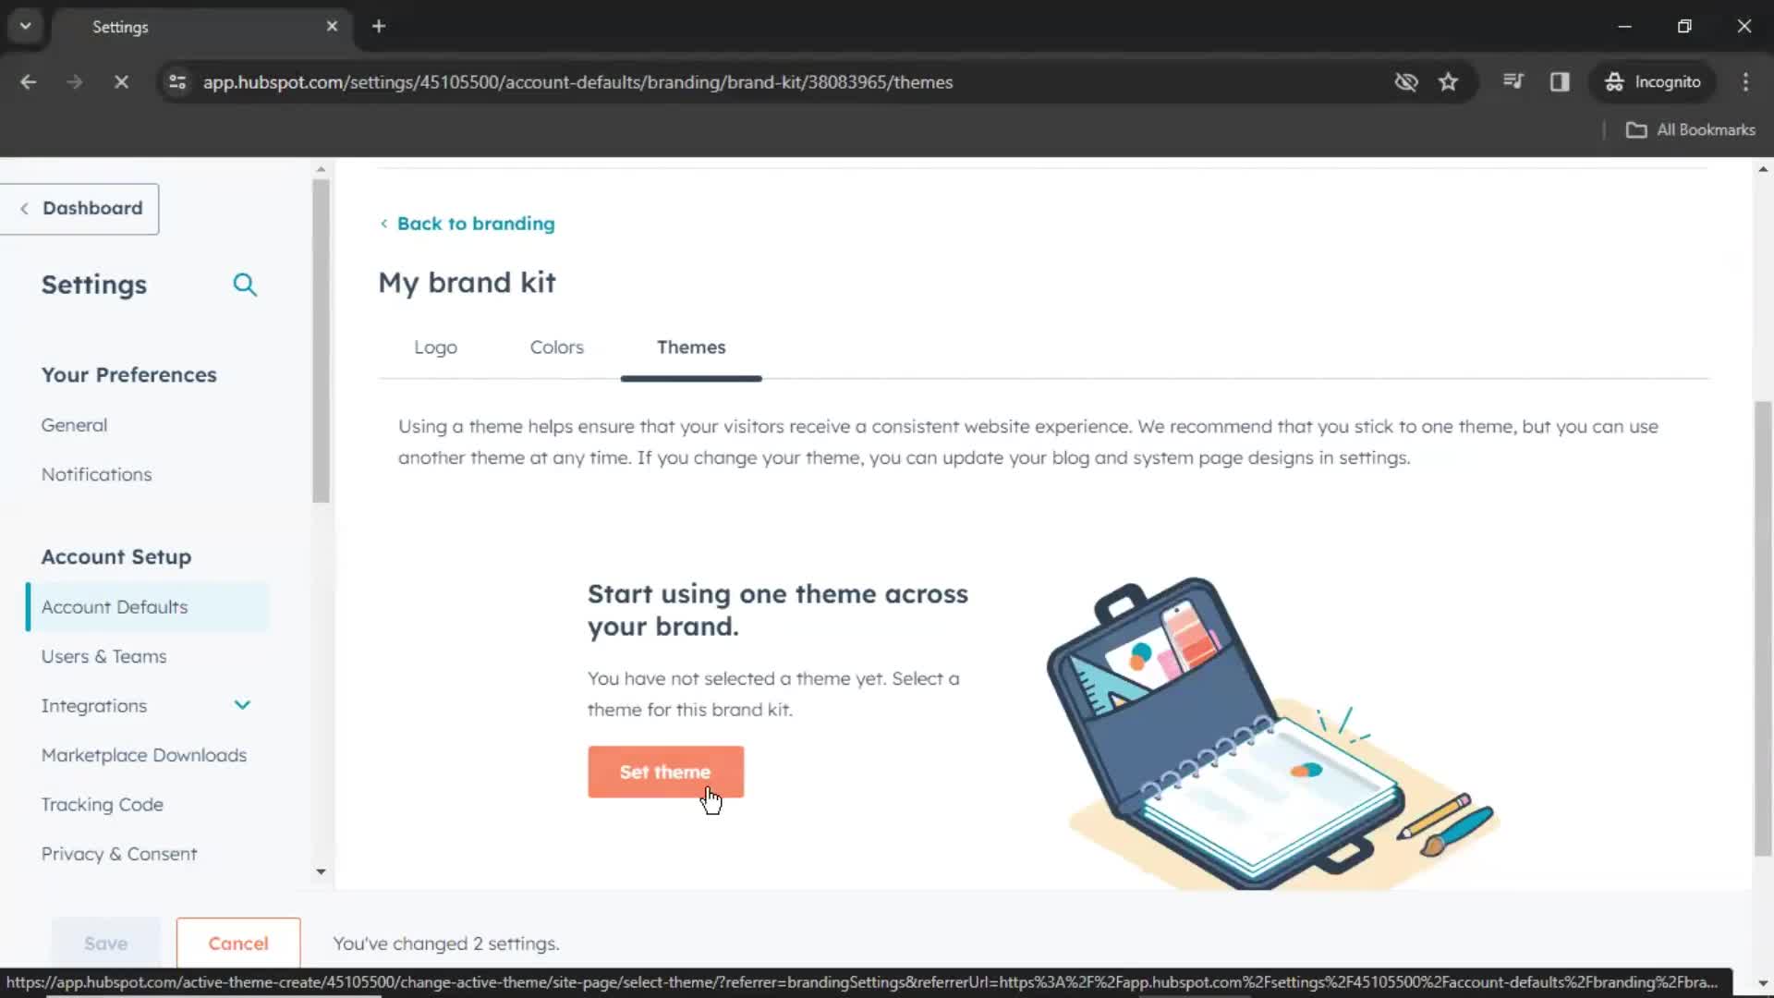Click the back arrow in browser toolbar

click(x=28, y=81)
